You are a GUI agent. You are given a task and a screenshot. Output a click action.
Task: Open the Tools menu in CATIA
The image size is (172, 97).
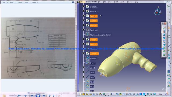[x=122, y=2]
